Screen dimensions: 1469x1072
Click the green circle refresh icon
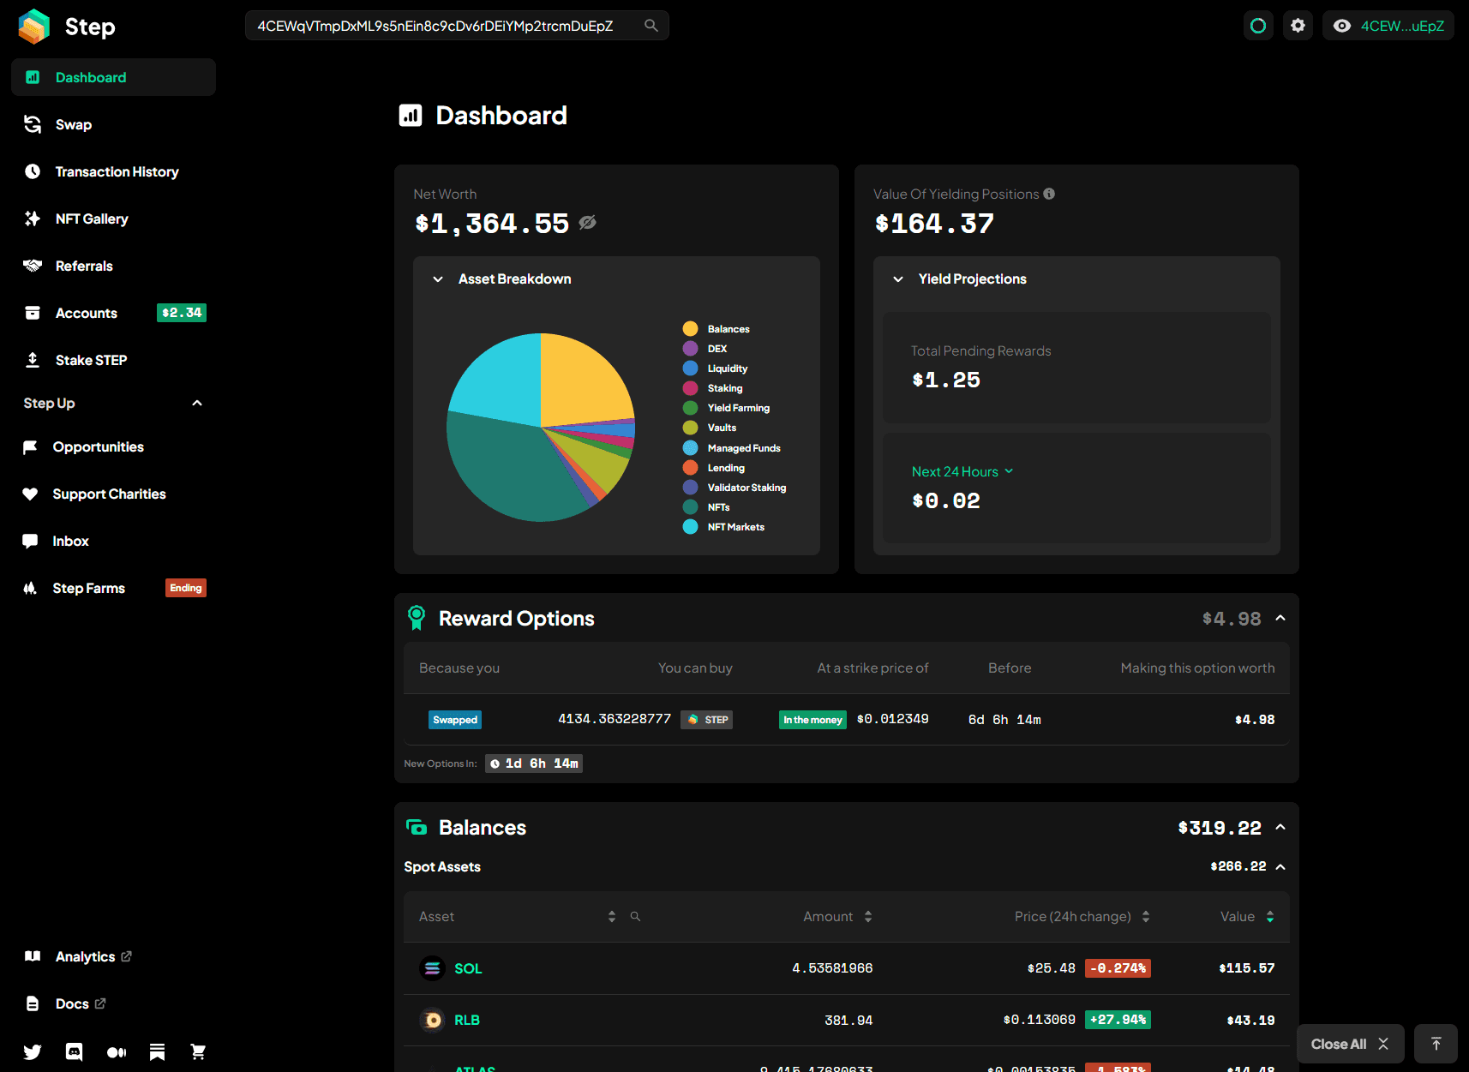click(x=1258, y=26)
